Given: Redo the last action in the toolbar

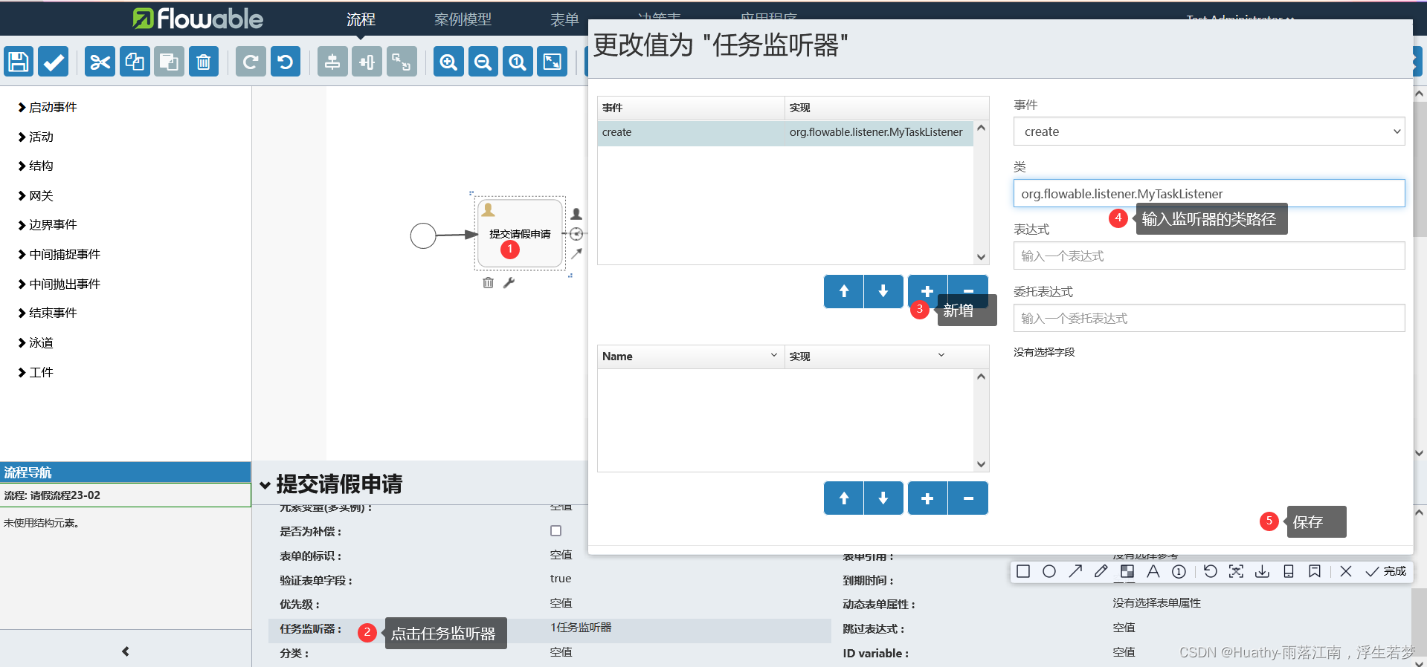Looking at the screenshot, I should (251, 62).
